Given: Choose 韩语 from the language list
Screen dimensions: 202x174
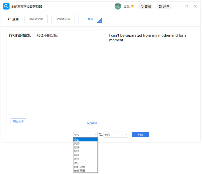Looking at the screenshot, I should (77, 151).
